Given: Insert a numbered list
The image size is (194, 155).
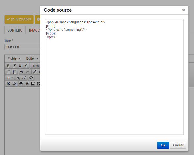Looking at the screenshot, I should click(x=14, y=72).
